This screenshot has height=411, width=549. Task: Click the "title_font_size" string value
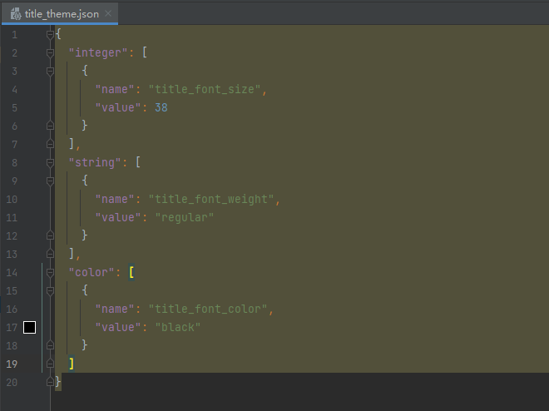tap(205, 89)
